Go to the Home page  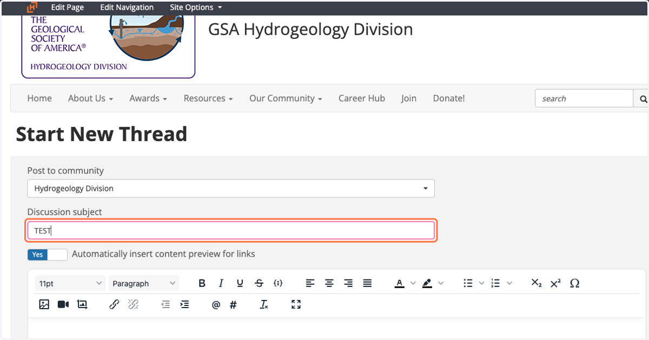(x=39, y=98)
